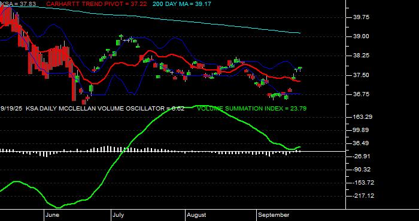Select the CARHARTT TREND PIVOT = 37.22 label
419x221 pixels.
97,4
